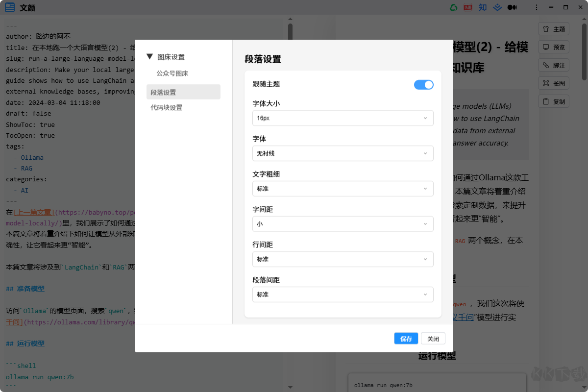The image size is (588, 392).
Task: Click the 文颜 title text in title bar
Action: point(27,8)
